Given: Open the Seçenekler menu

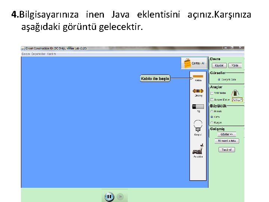Looking at the screenshot, I should (x=38, y=54).
